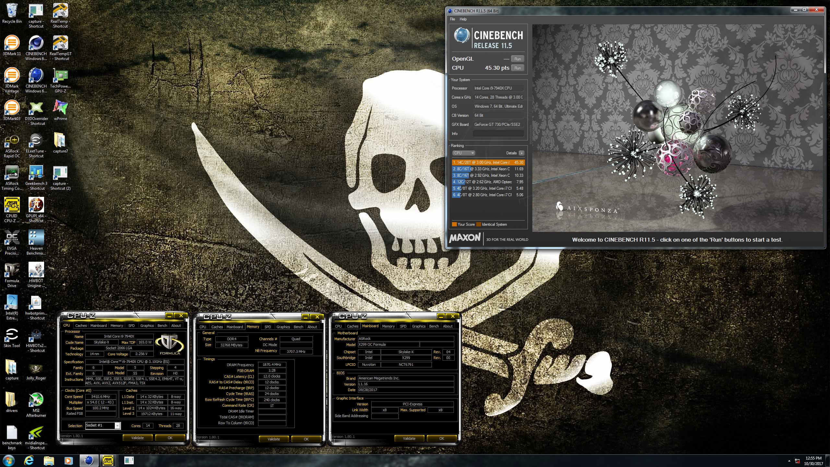Open Internet Explorer from taskbar
Image resolution: width=830 pixels, height=467 pixels.
point(29,461)
